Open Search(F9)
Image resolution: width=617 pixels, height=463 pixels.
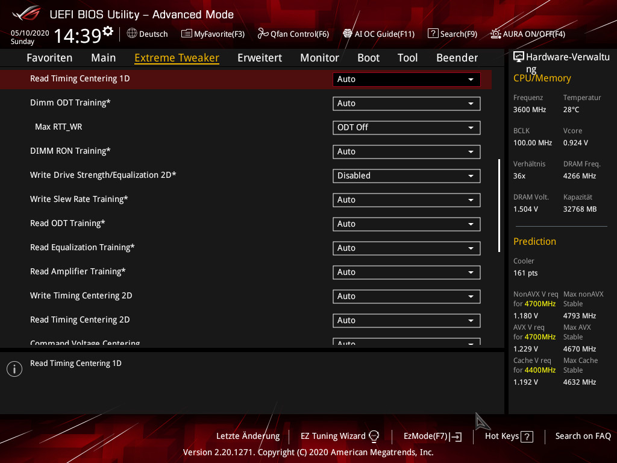pyautogui.click(x=453, y=34)
